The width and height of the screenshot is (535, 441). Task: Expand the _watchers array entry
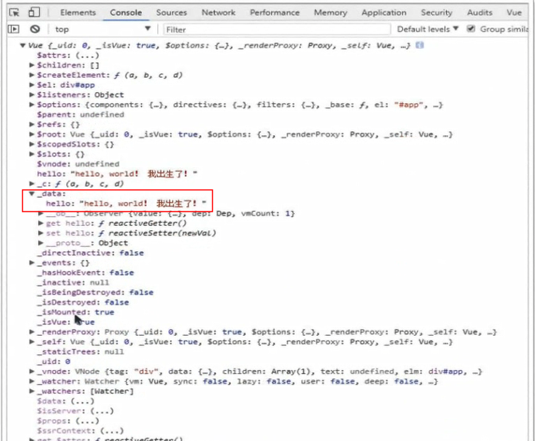click(x=32, y=391)
